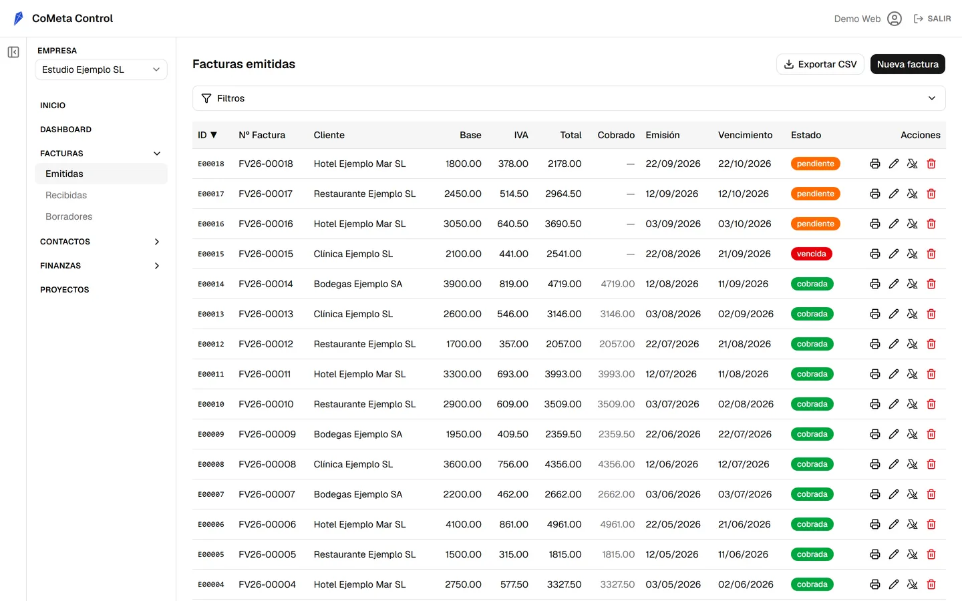This screenshot has height=601, width=962.
Task: Edit invoice FV26-00004
Action: pyautogui.click(x=894, y=584)
